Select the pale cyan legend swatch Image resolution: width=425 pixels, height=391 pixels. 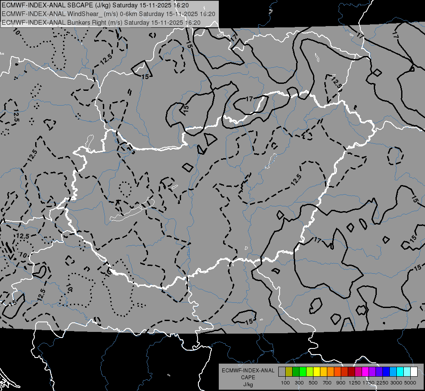click(407, 371)
